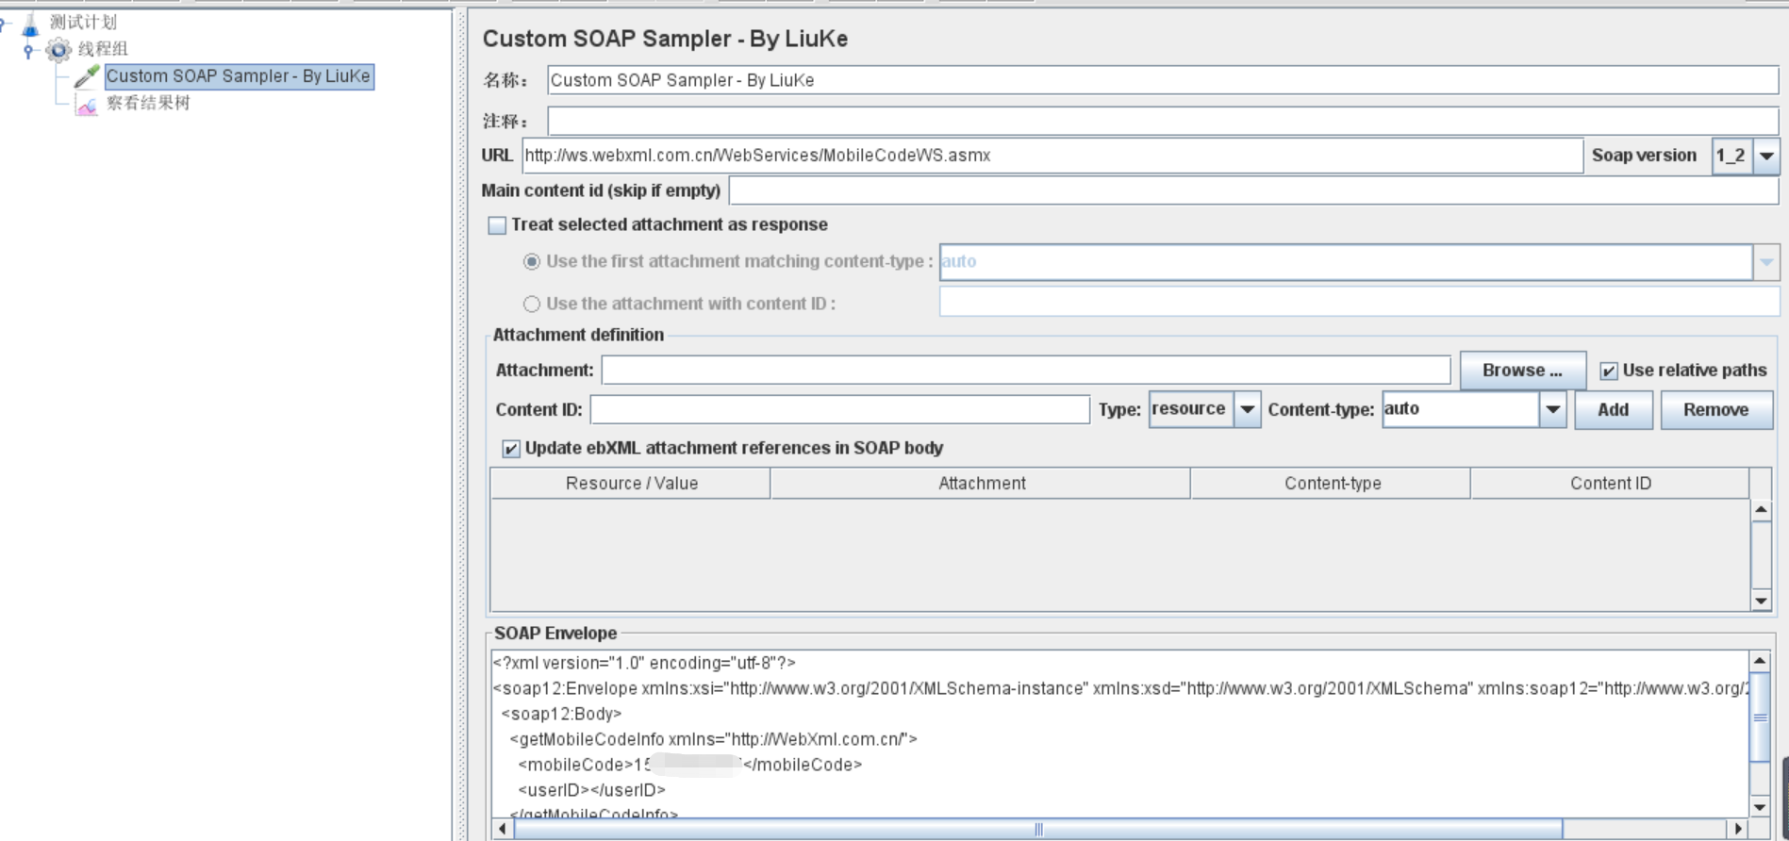Screen dimensions: 1789x841
Task: Focus the 名称 name field
Action: [1163, 80]
